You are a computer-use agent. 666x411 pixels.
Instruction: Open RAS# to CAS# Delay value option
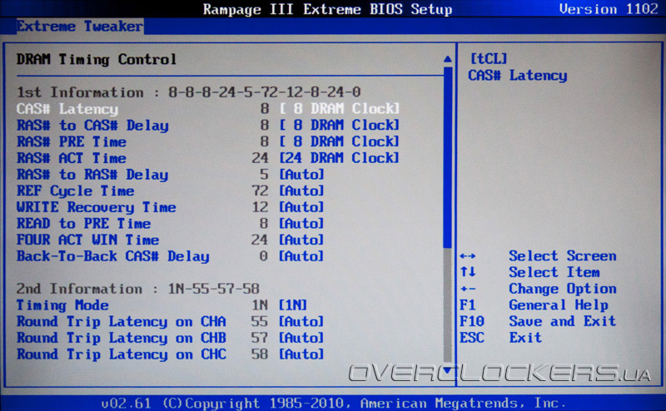pyautogui.click(x=340, y=126)
